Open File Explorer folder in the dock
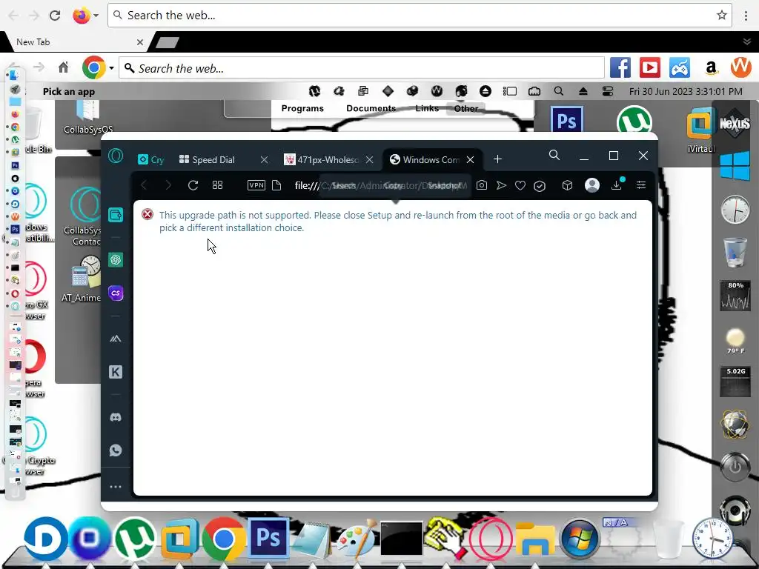 click(x=535, y=539)
